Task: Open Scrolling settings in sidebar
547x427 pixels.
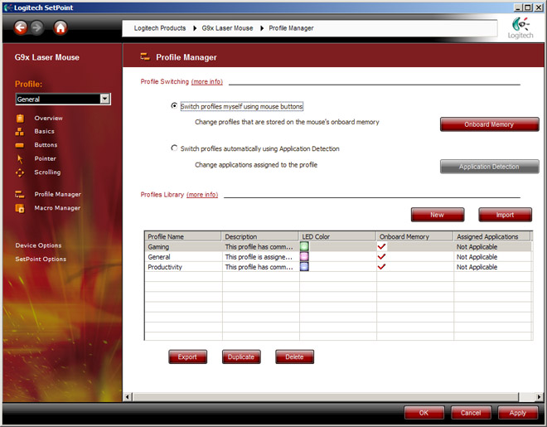Action: coord(47,172)
